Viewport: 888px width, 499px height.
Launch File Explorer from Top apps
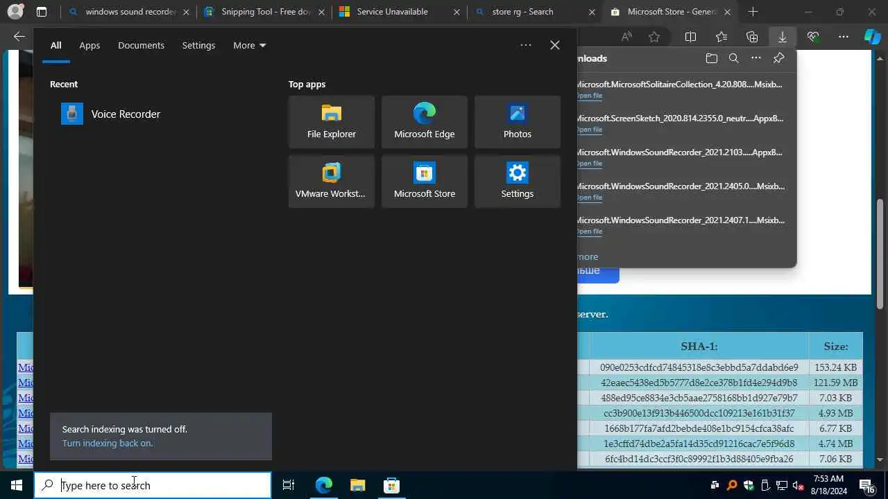click(332, 122)
